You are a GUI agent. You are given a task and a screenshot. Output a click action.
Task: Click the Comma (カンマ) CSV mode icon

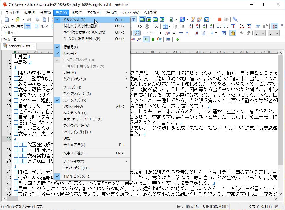tap(41, 26)
